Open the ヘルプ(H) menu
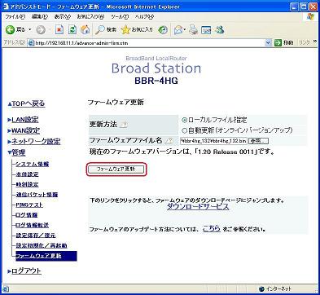The image size is (320, 295). coord(144,17)
